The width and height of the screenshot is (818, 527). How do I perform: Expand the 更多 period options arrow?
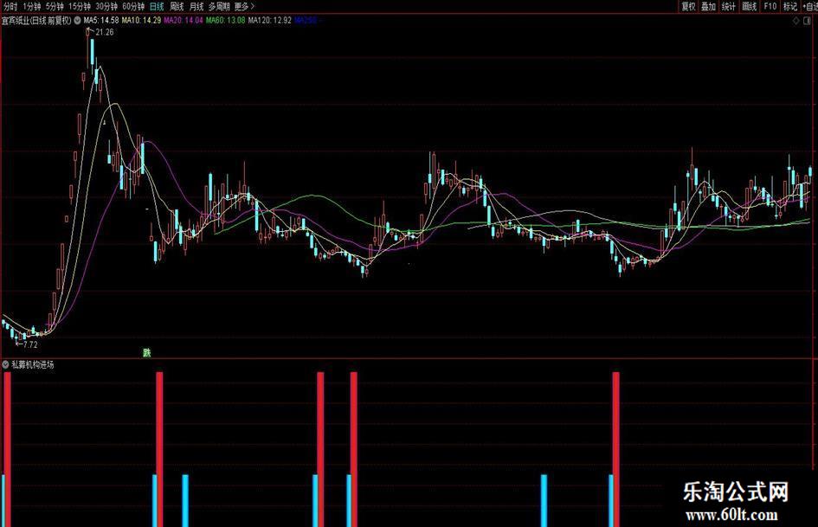[253, 6]
